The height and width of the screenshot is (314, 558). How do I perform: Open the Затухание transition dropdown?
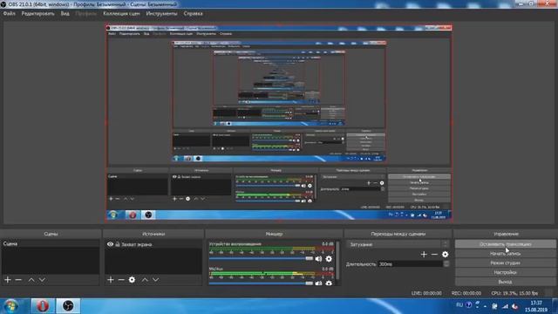click(x=398, y=244)
